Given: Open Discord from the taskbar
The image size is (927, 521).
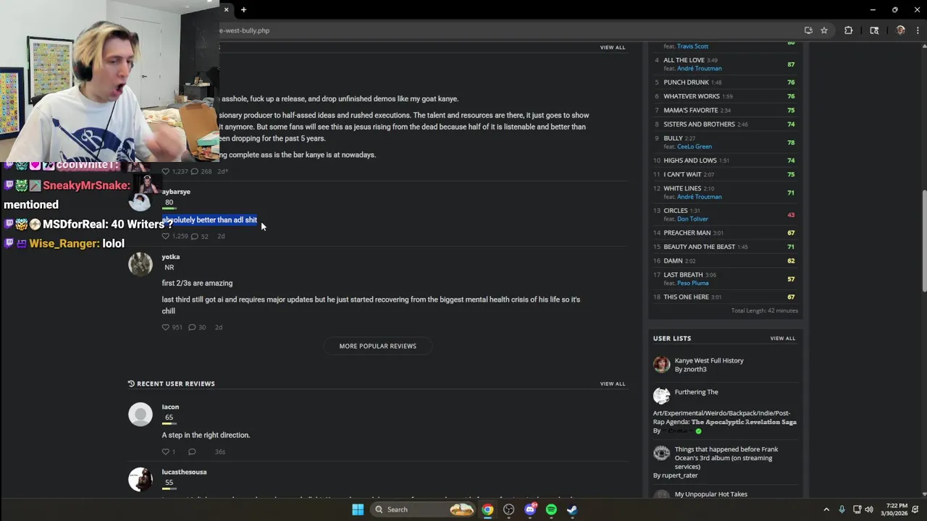Looking at the screenshot, I should [x=530, y=509].
